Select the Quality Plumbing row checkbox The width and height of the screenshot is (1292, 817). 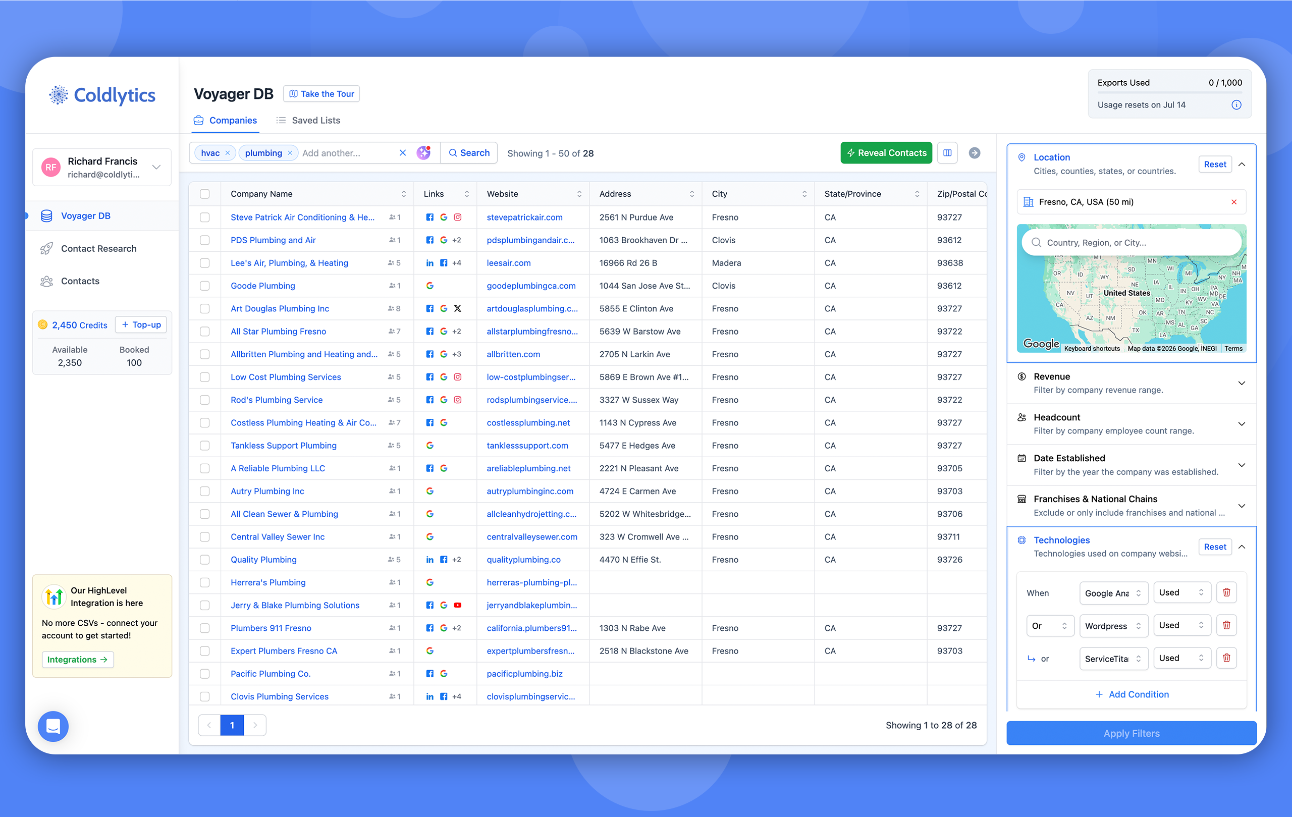[205, 560]
